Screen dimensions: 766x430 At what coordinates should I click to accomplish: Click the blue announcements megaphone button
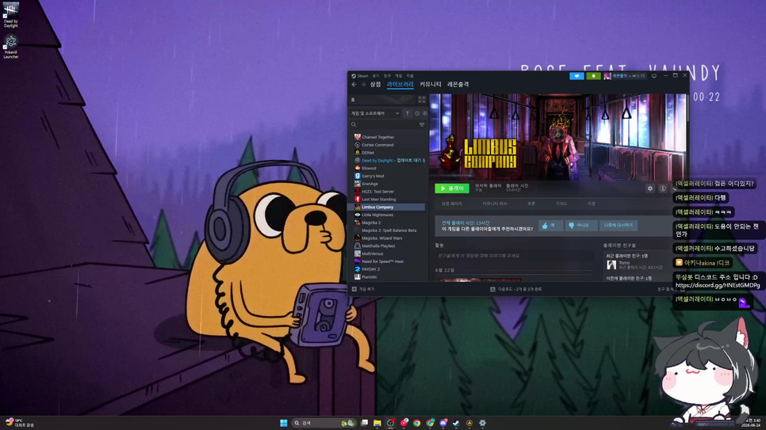point(577,76)
